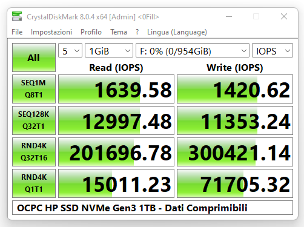Click the SEQ1M read result 1639.58
Screen dimensions: 304x227
click(x=116, y=89)
